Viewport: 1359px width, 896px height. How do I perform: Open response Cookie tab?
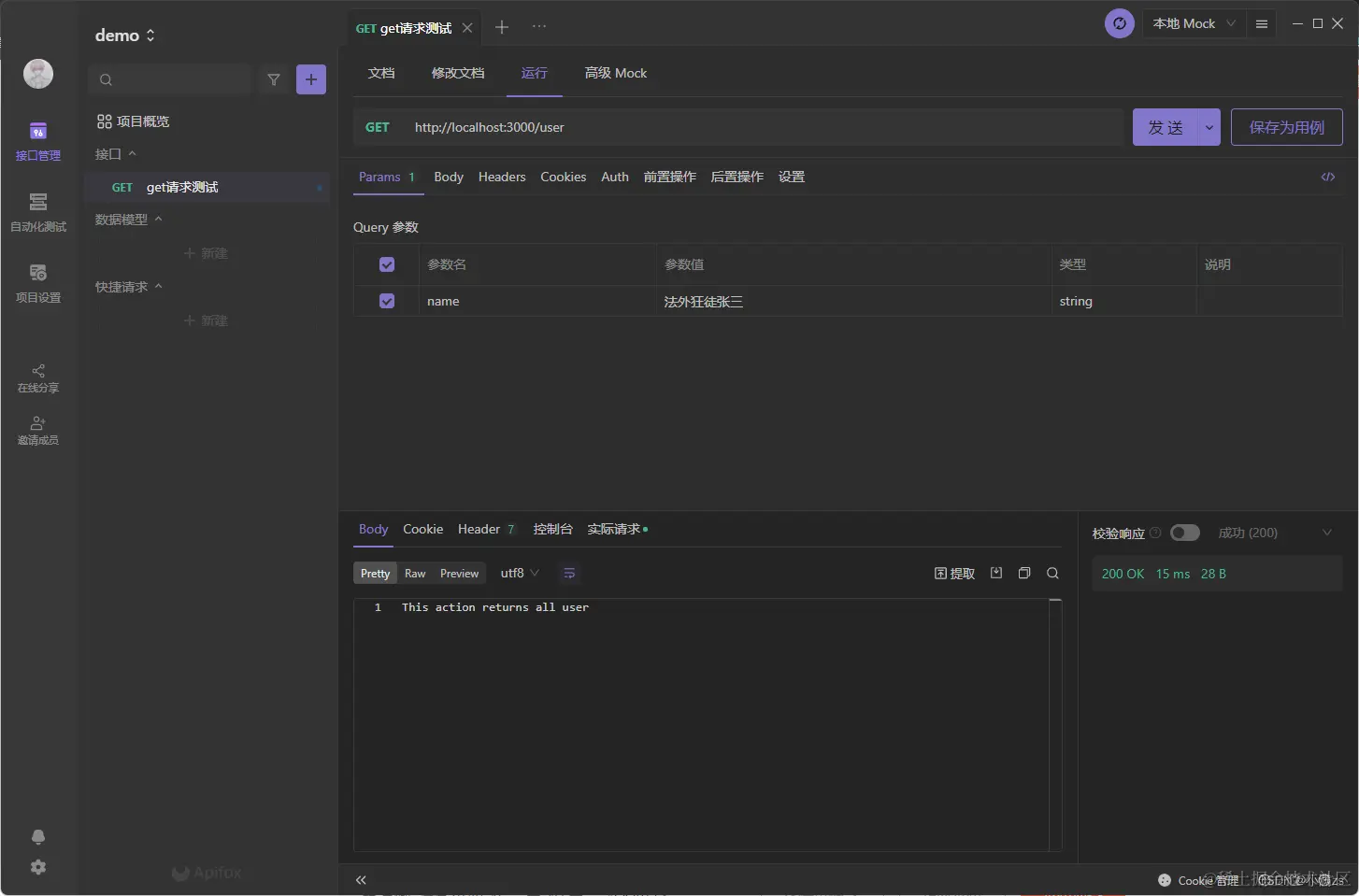[x=423, y=529]
